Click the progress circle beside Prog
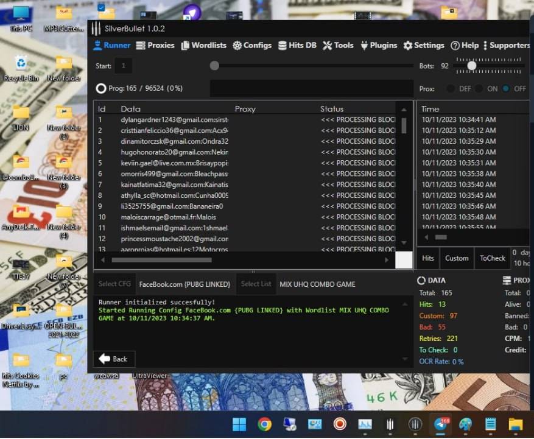534x439 pixels. pyautogui.click(x=101, y=88)
